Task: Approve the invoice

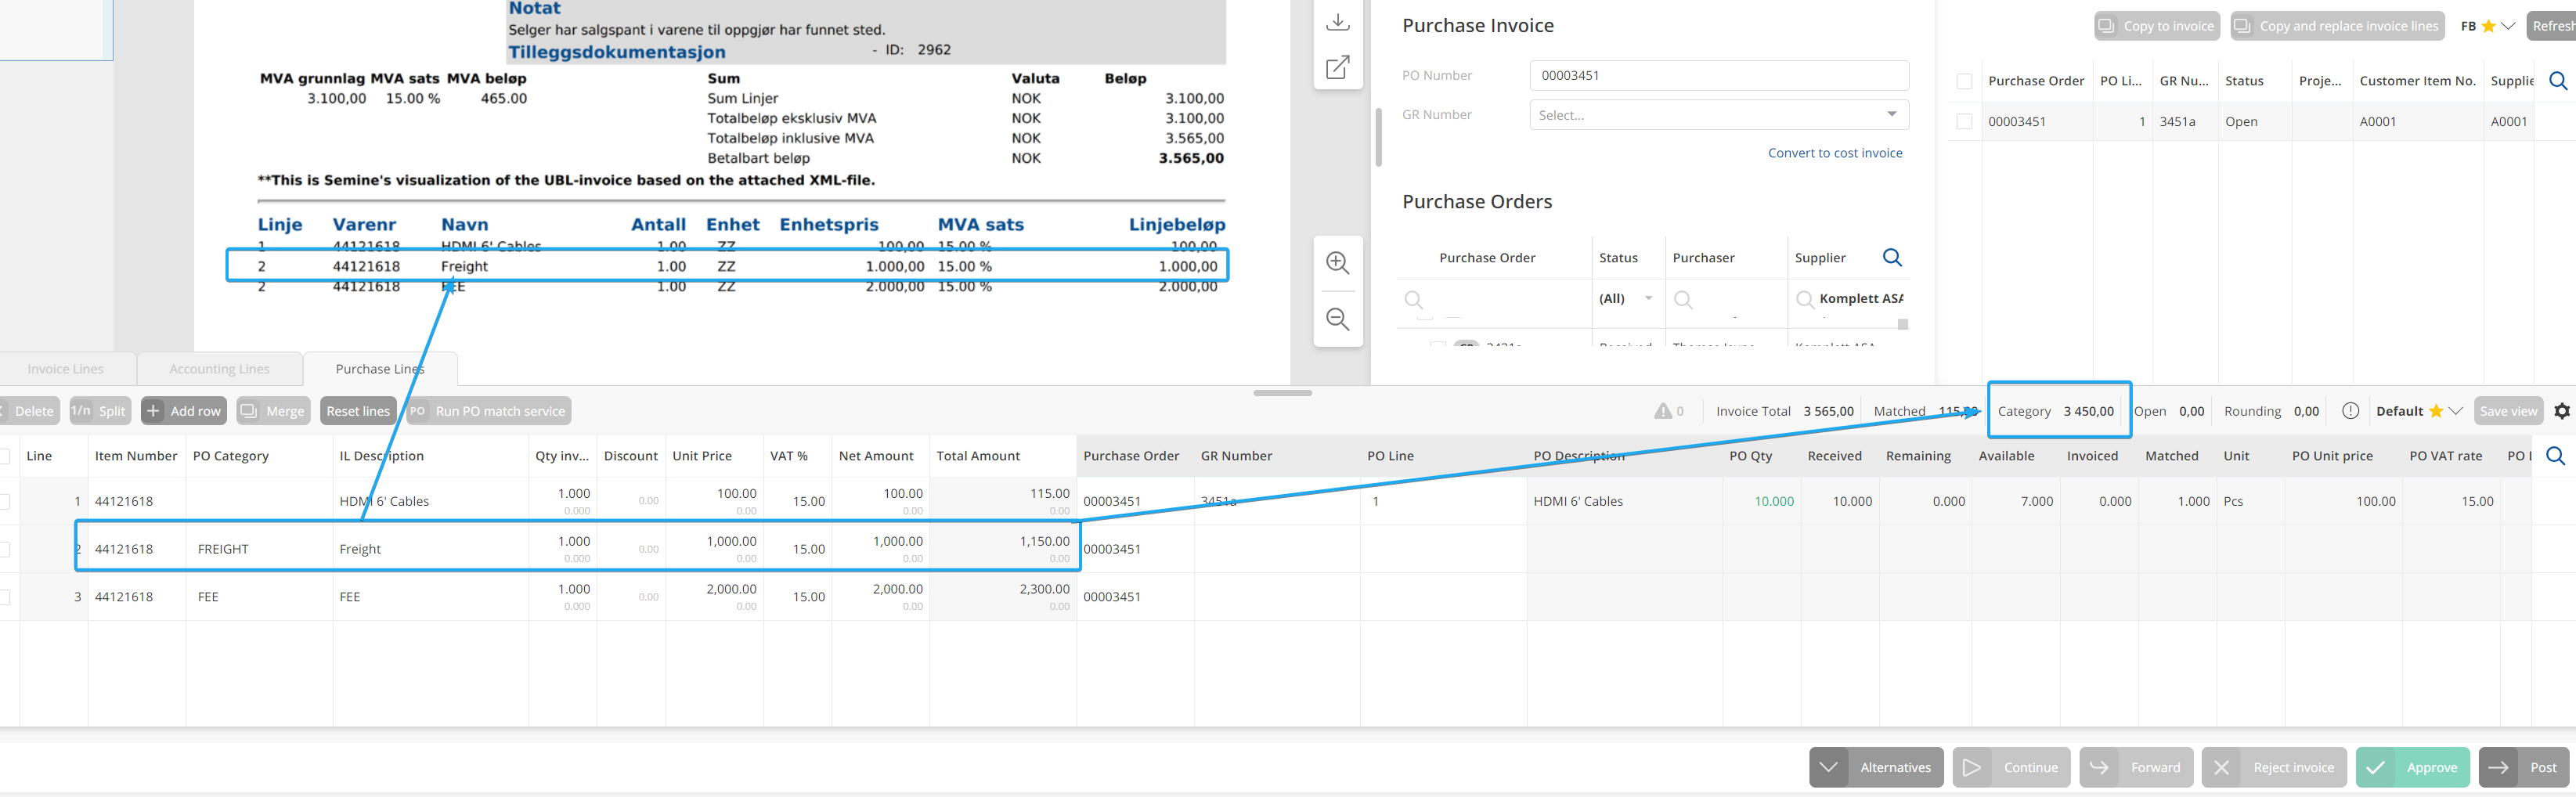Action: tap(2411, 767)
